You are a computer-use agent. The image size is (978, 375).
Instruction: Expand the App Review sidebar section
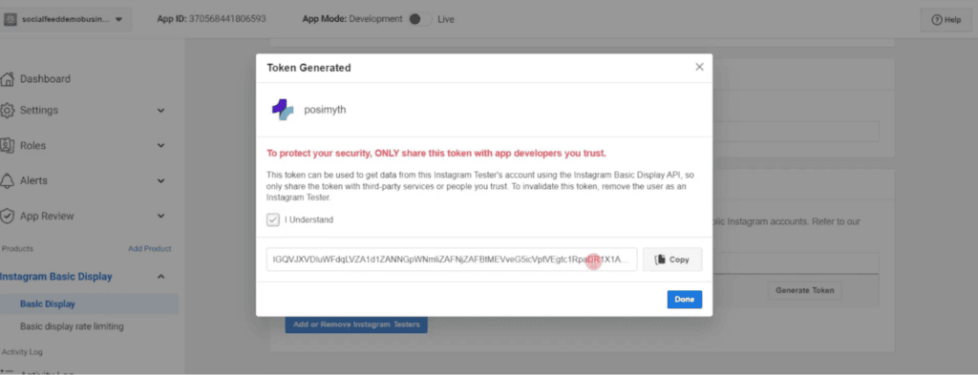[160, 217]
